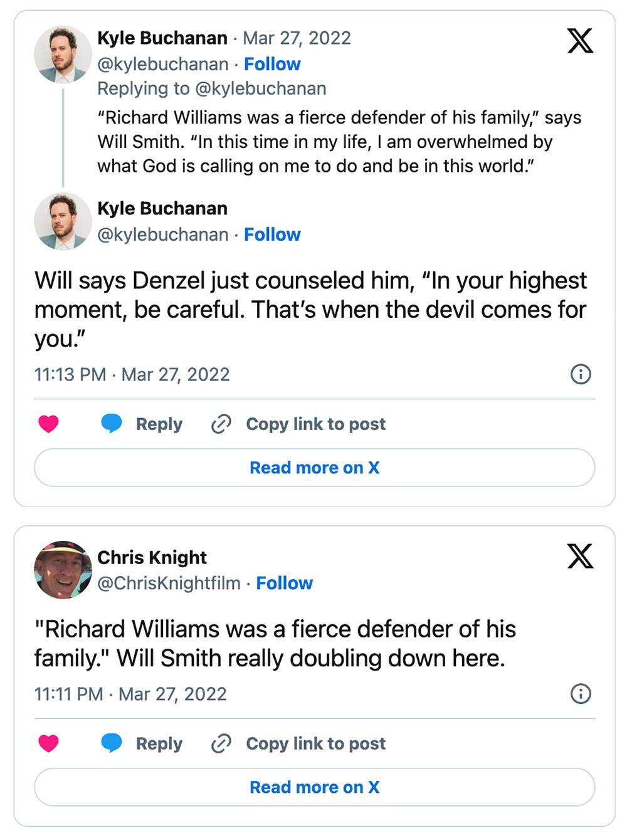Open the @kylebuchanan replying-to mention
Image resolution: width=627 pixels, height=838 pixels.
click(261, 88)
